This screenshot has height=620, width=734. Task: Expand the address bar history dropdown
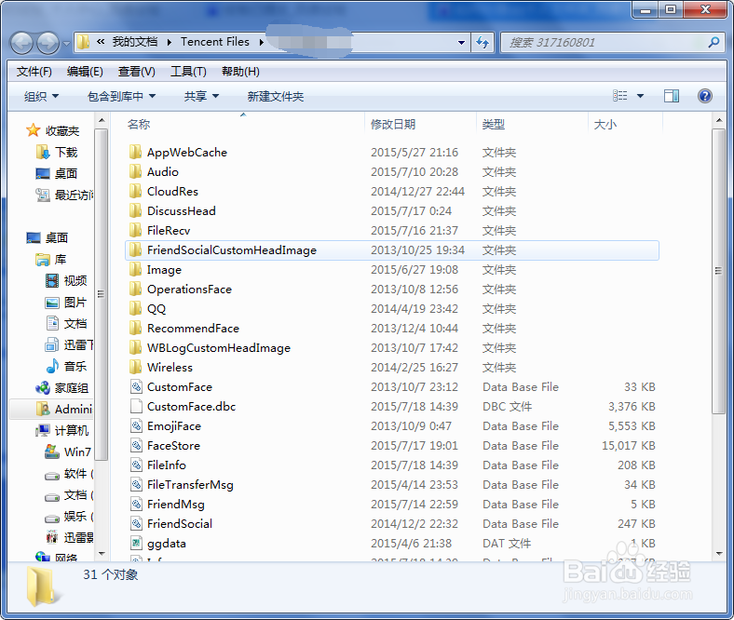coord(462,43)
